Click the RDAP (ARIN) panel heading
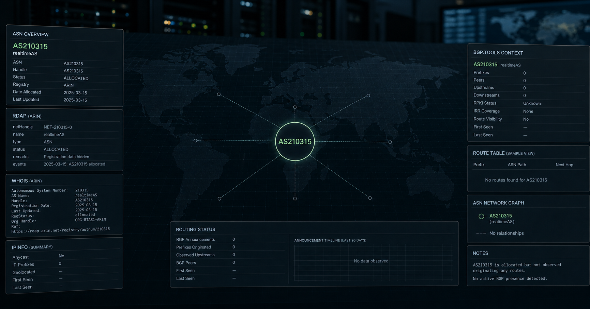Screen dimensions: 590x309 27,116
